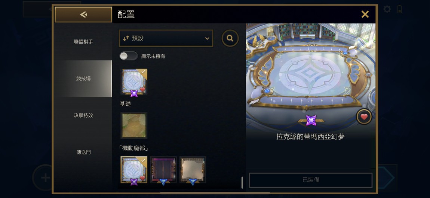Select the basic 基礎 arena thumbnail
The height and width of the screenshot is (198, 430).
pyautogui.click(x=134, y=125)
